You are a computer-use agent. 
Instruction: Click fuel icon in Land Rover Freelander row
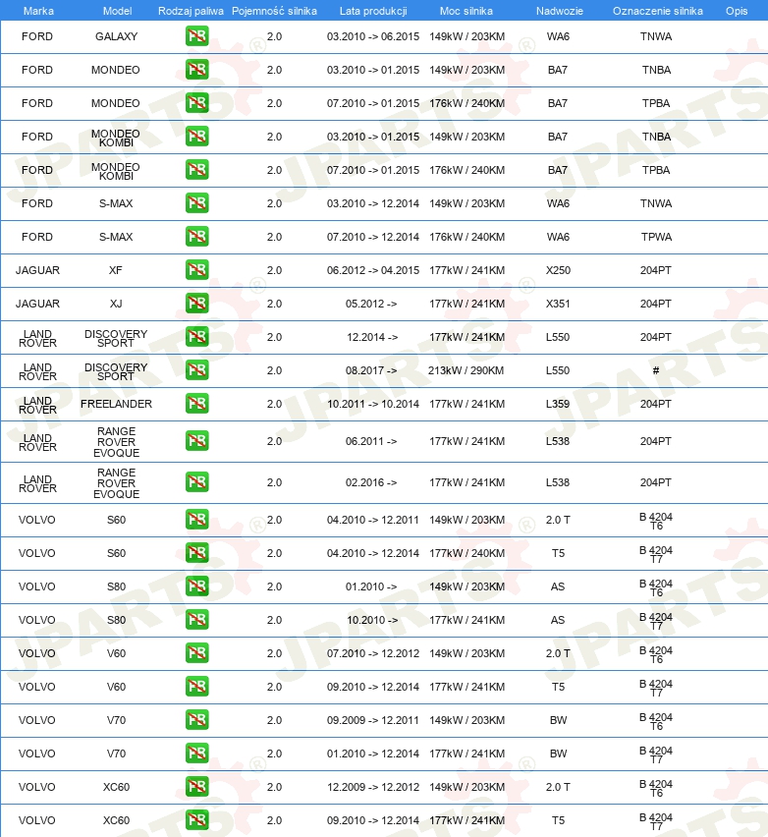197,404
